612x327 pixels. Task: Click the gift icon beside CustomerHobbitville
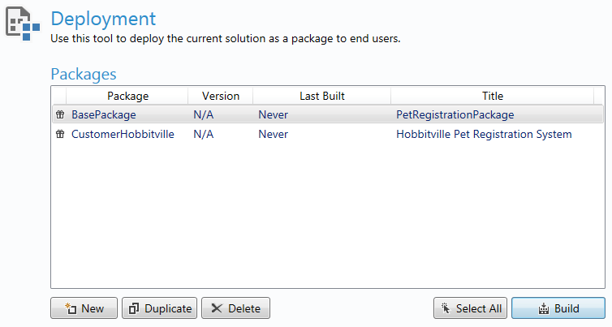(60, 134)
